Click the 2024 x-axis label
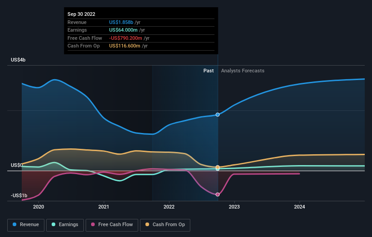This screenshot has width=372, height=237. click(x=300, y=207)
